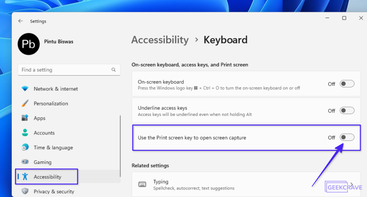Click the Accounts person icon
367x197 pixels.
[25, 133]
